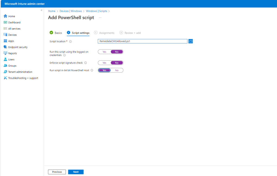Click the Previous button
This screenshot has width=277, height=176.
57,172
